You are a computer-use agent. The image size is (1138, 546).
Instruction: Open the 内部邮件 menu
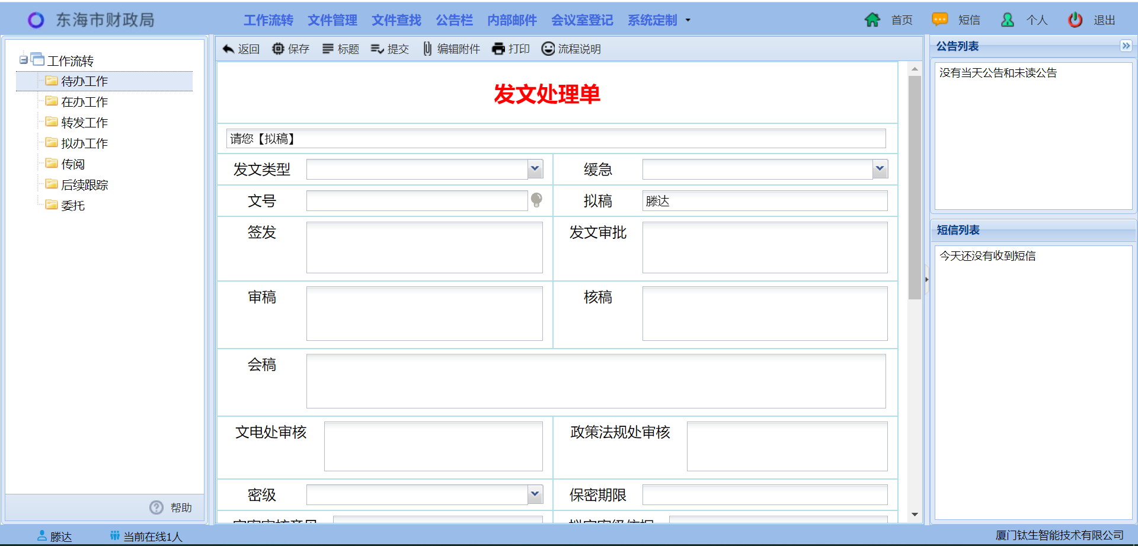coord(512,20)
